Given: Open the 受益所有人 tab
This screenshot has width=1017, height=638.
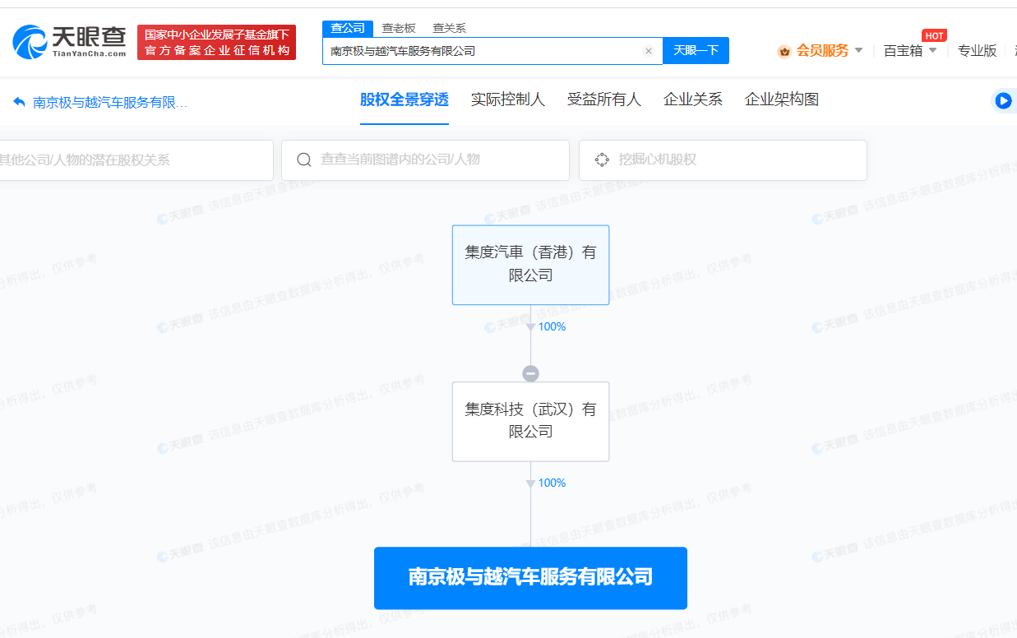Looking at the screenshot, I should 603,99.
